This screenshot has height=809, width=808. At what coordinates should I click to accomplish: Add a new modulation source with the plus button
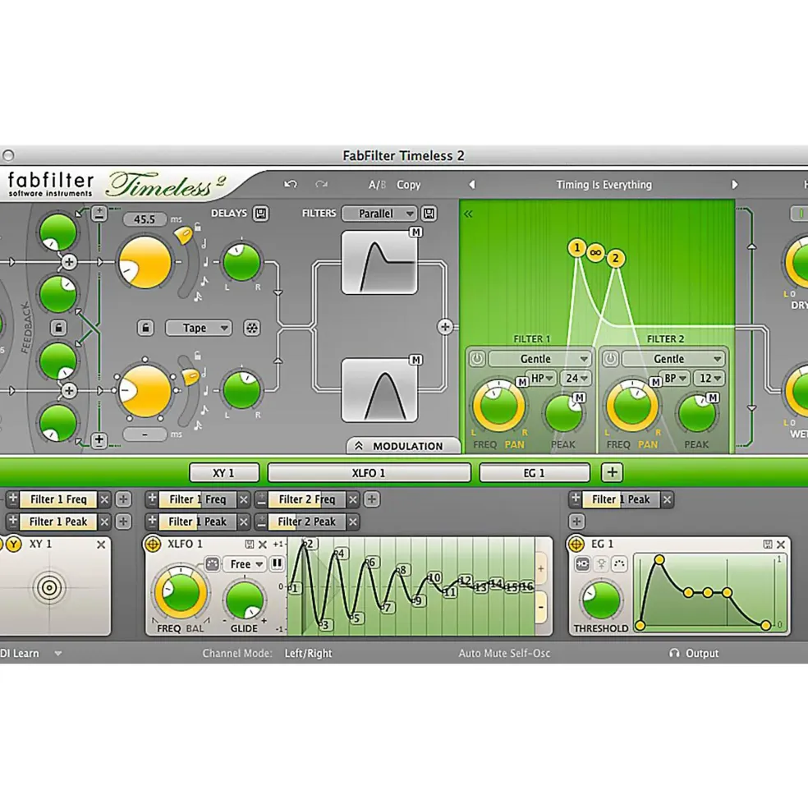point(612,472)
